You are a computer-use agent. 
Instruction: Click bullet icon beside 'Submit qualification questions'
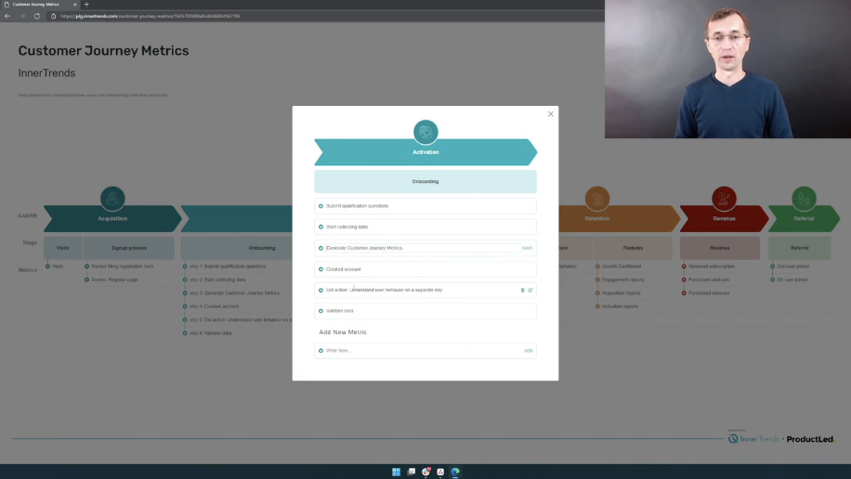(321, 206)
